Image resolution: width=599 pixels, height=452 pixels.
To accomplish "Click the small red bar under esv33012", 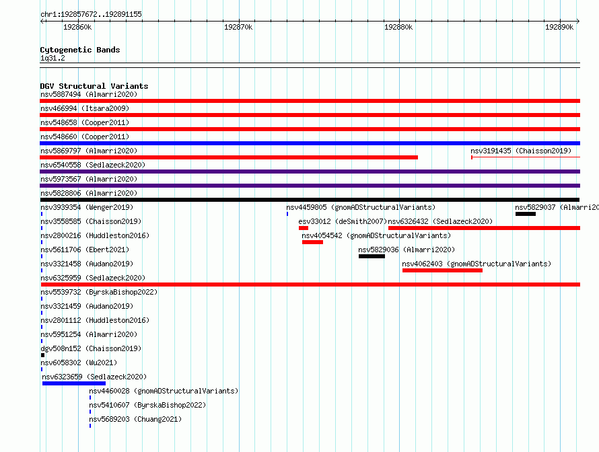I will point(304,228).
